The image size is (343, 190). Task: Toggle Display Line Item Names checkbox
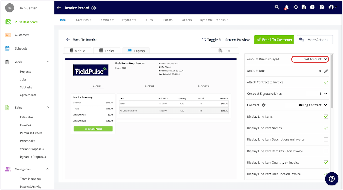pyautogui.click(x=326, y=128)
